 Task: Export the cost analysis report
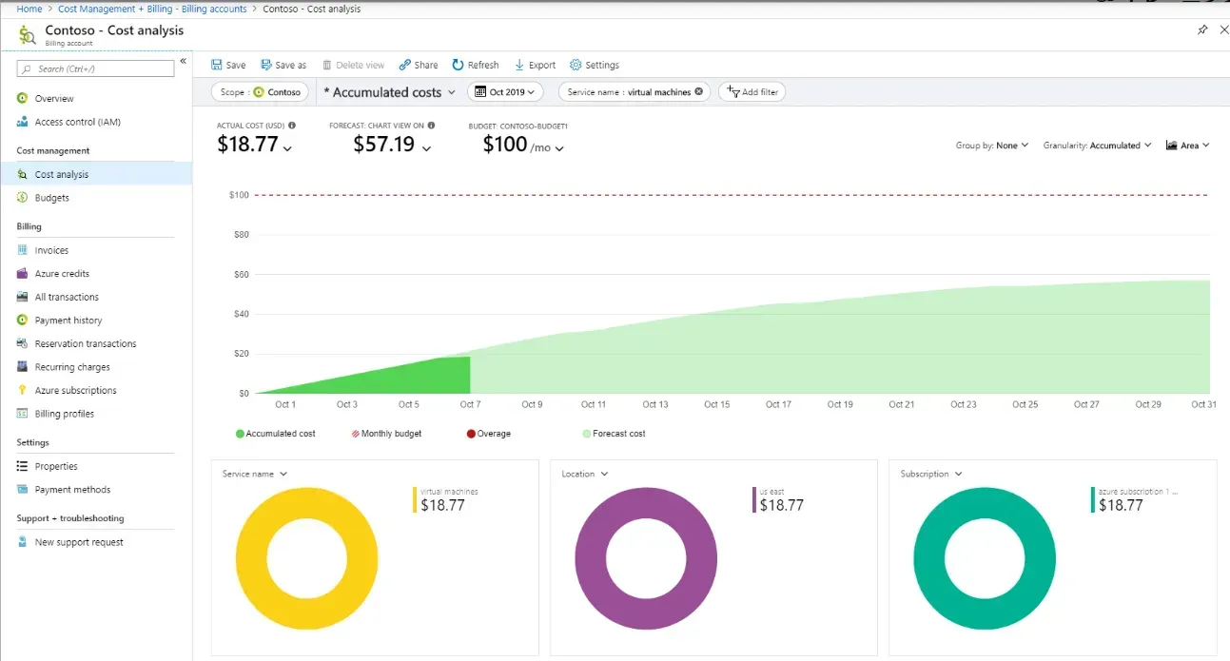(x=535, y=65)
